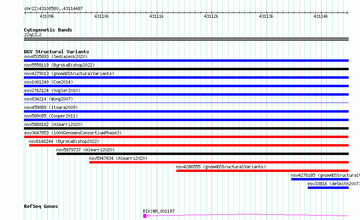This screenshot has width=360, height=220.
Task: Click thin blue line for nsv834214
Action: (x=186, y=103)
